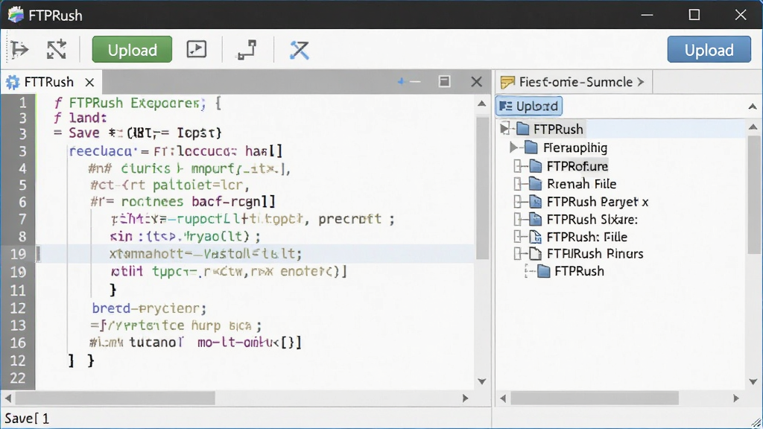This screenshot has height=429, width=763.
Task: Click code line 1 'FTPRush Exepocrer'
Action: coord(138,103)
